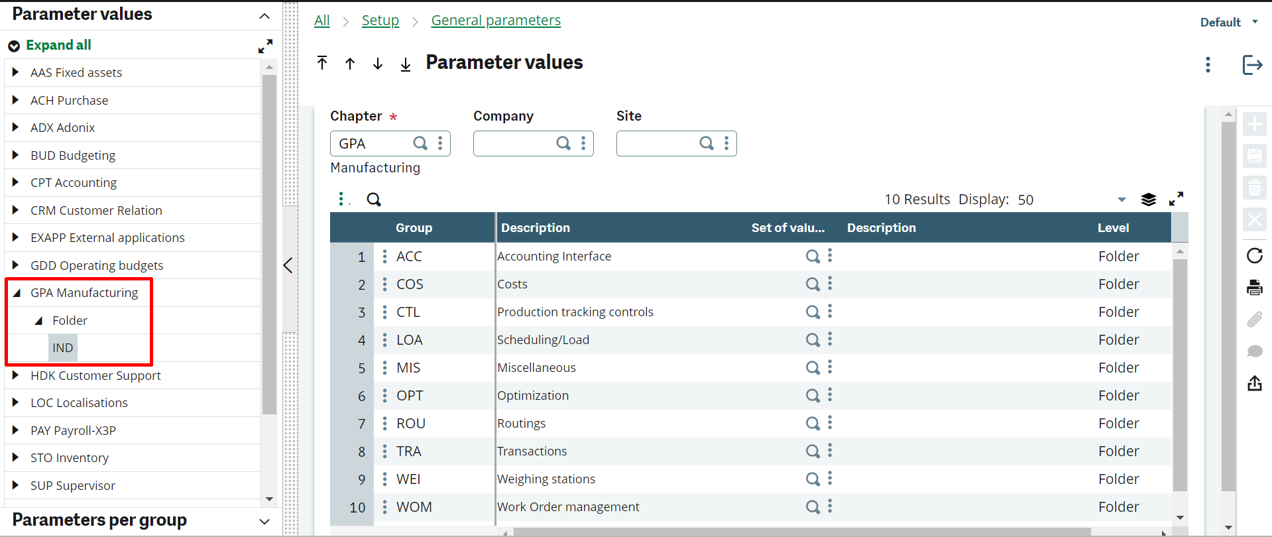1272x537 pixels.
Task: Collapse the GPA Manufacturing tree node
Action: pyautogui.click(x=17, y=293)
